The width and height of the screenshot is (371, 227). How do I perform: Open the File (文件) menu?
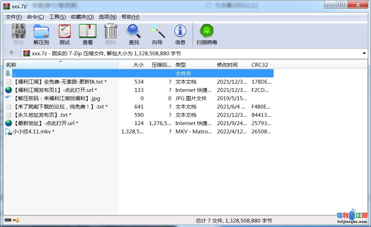point(14,17)
